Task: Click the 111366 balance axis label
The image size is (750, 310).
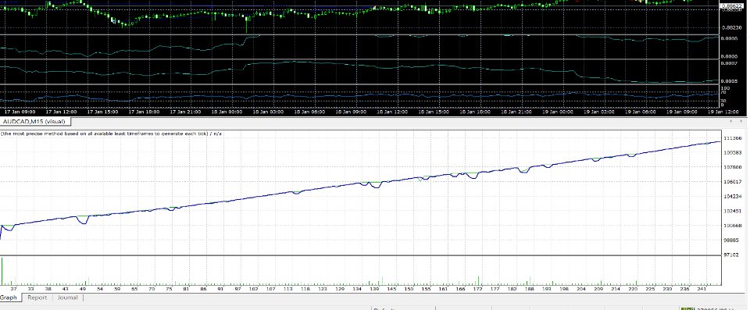Action: [x=732, y=137]
